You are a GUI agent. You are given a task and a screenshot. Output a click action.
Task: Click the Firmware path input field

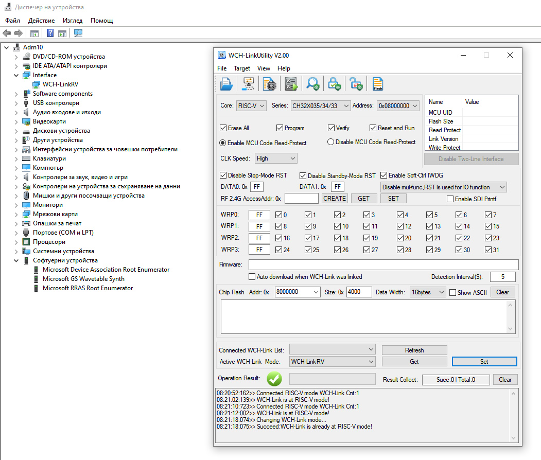(x=383, y=264)
